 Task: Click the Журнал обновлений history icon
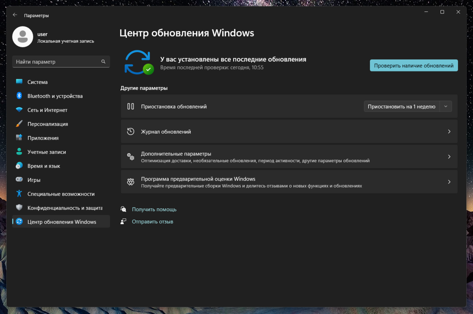[131, 132]
